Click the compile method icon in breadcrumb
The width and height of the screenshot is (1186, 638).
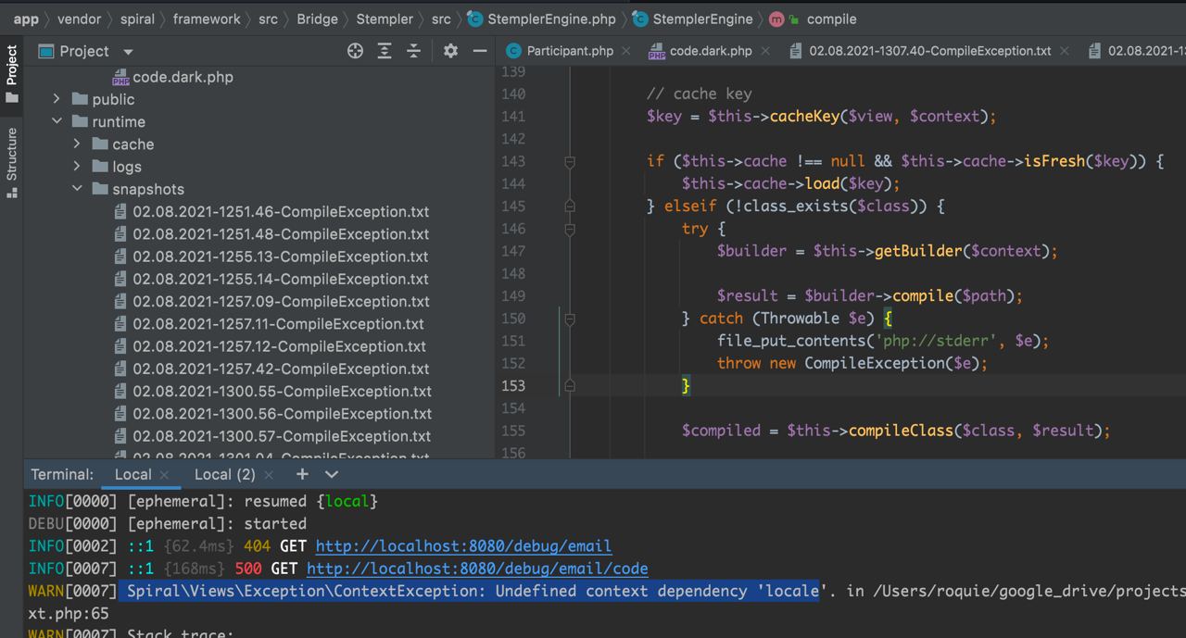775,19
